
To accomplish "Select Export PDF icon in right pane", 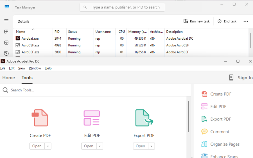I will 204,119.
